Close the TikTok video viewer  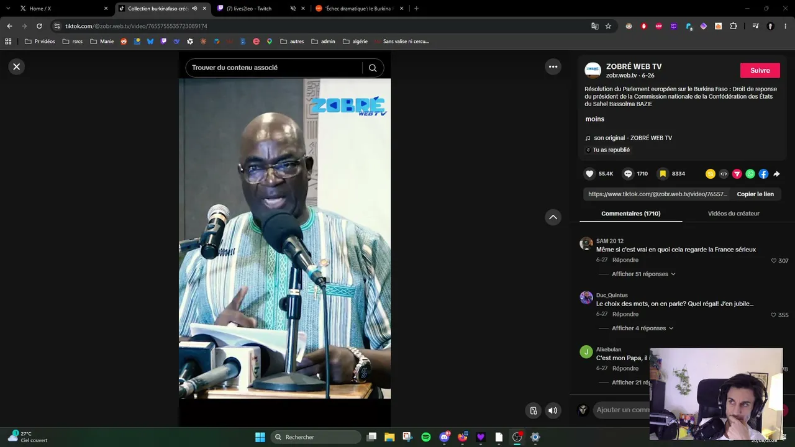coord(17,66)
